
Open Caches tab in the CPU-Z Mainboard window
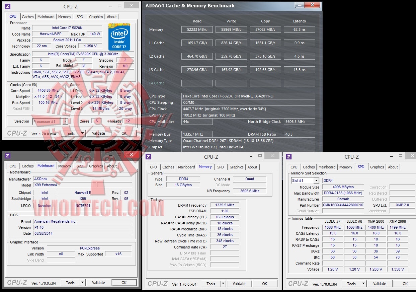point(28,166)
